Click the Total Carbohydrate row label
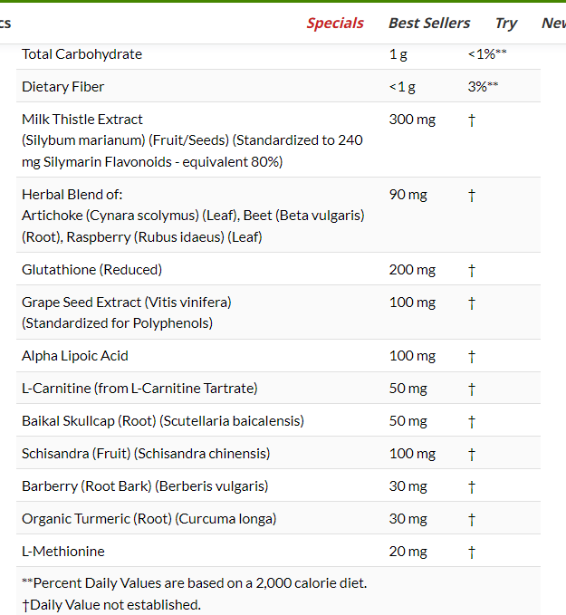This screenshot has height=615, width=566. [82, 54]
